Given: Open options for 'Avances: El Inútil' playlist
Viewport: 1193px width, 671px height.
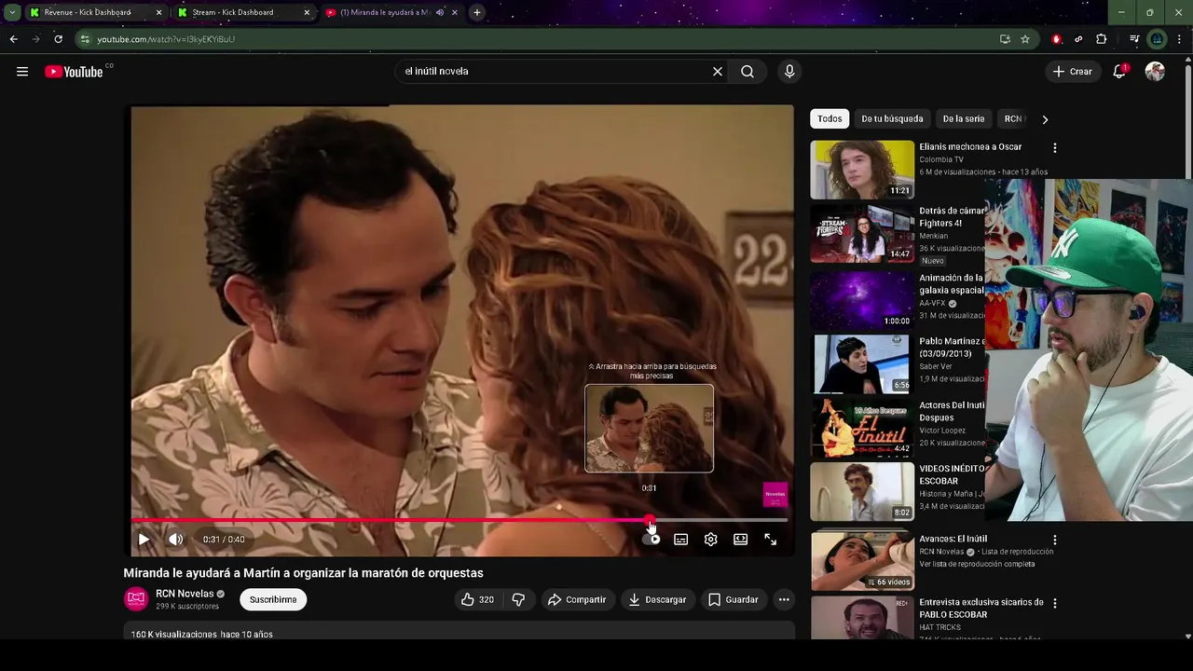Looking at the screenshot, I should click(x=1055, y=540).
